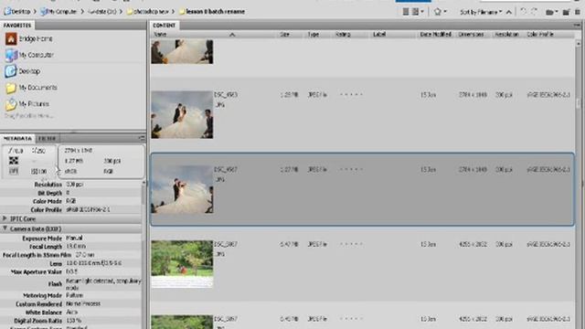The width and height of the screenshot is (585, 329).
Task: Expand chevron after photoshop new breadcrumb
Action: tap(173, 12)
